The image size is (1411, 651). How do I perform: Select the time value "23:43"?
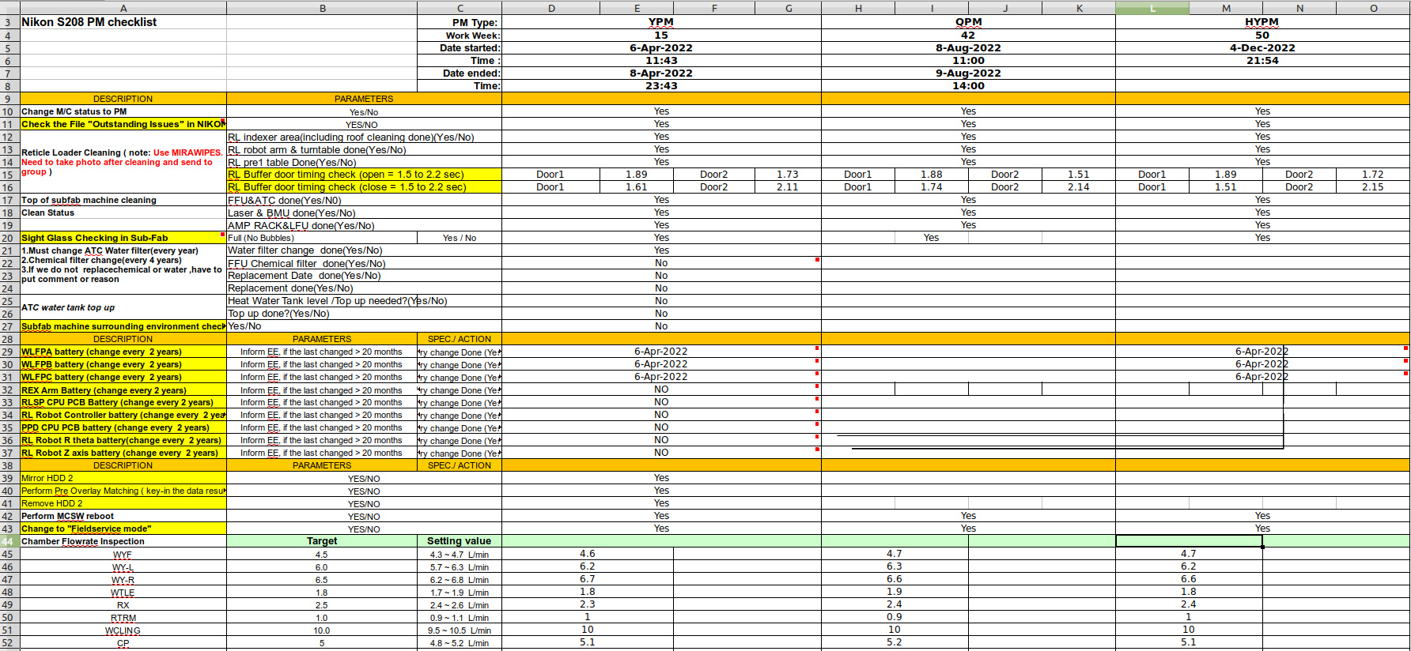click(661, 86)
